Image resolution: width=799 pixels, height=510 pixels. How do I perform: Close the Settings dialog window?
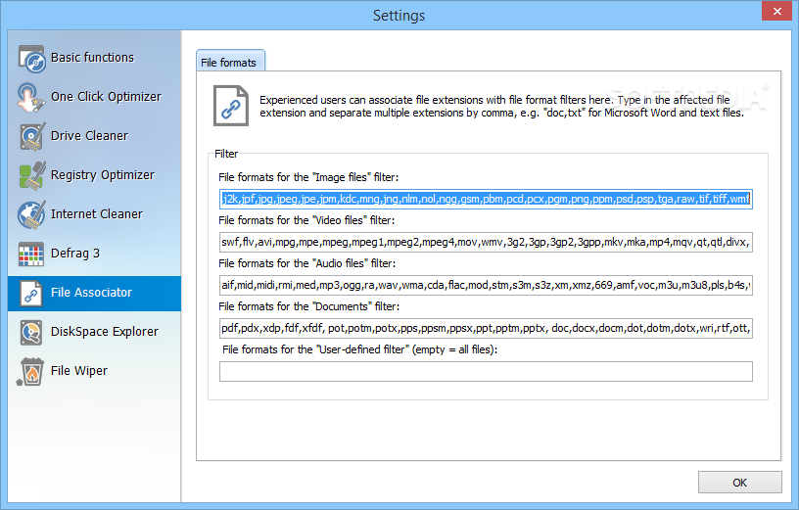(x=776, y=11)
